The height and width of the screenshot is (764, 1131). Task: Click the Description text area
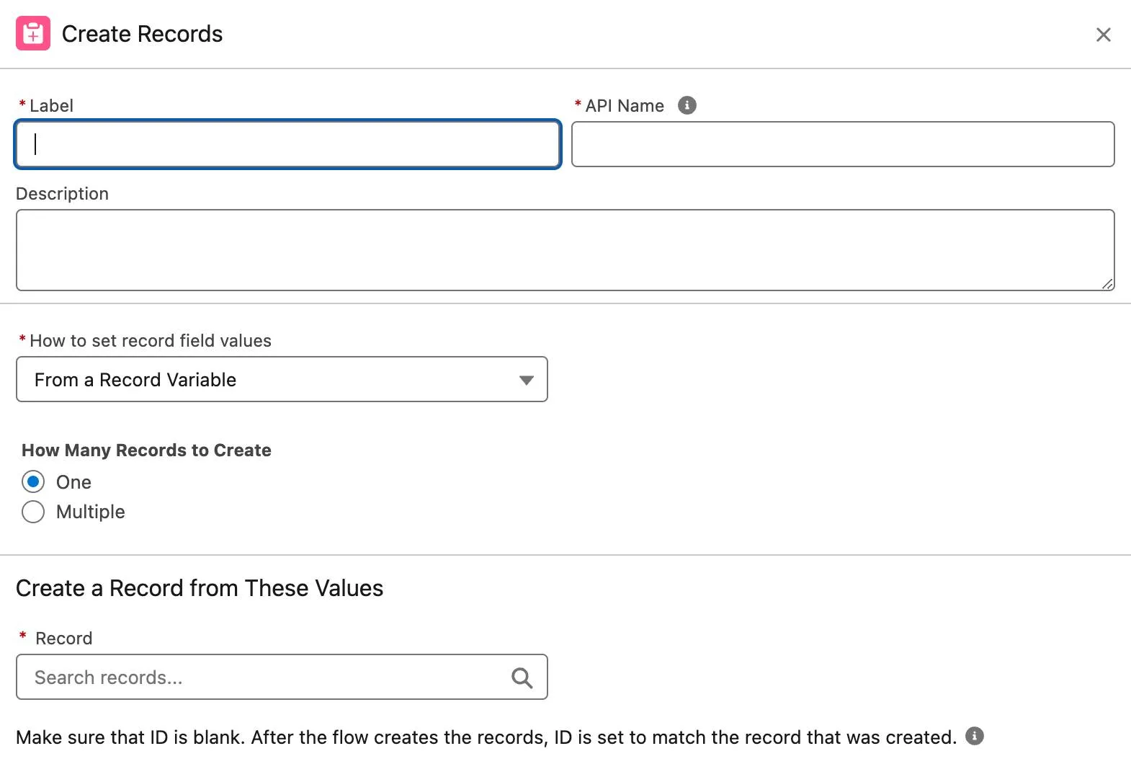point(565,250)
